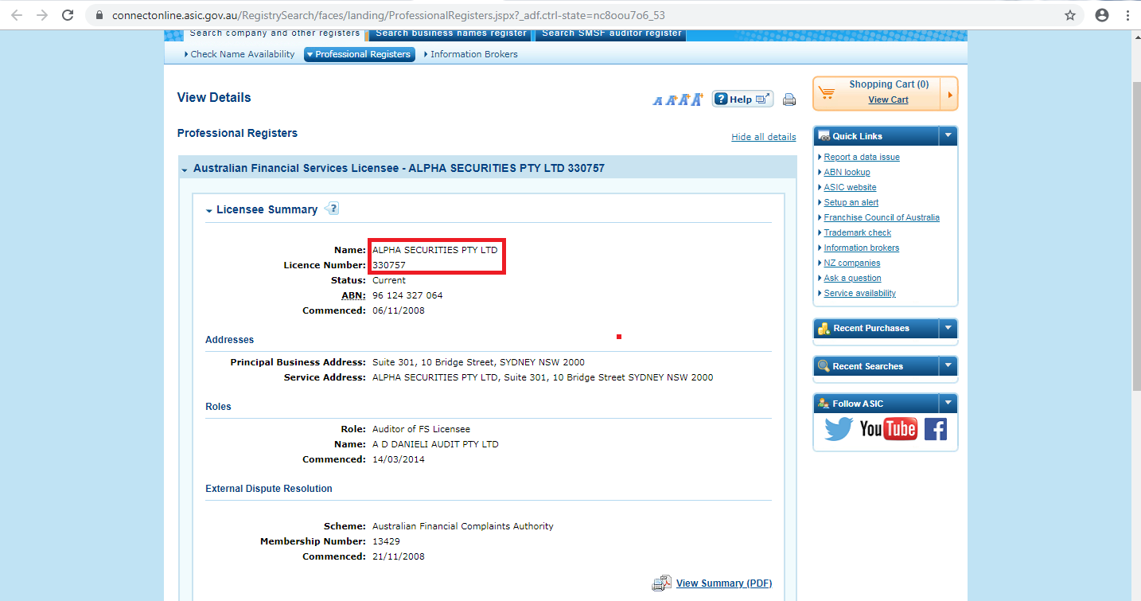
Task: Open NZ companies link
Action: 852,263
